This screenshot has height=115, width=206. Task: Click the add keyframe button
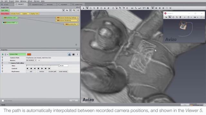point(31,72)
